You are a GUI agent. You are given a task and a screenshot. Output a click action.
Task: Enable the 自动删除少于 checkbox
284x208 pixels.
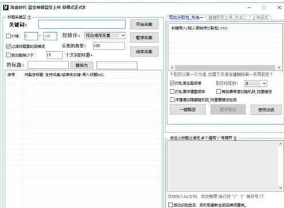point(8,55)
